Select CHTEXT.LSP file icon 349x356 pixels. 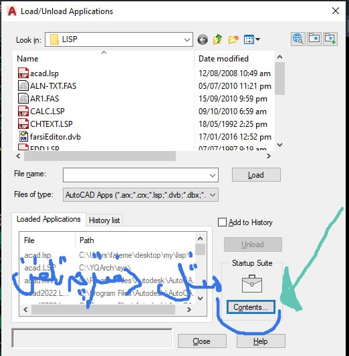click(x=23, y=124)
